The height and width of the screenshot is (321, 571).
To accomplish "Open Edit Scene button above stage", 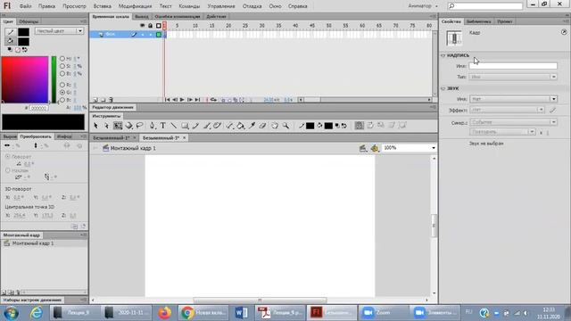I will click(x=363, y=148).
